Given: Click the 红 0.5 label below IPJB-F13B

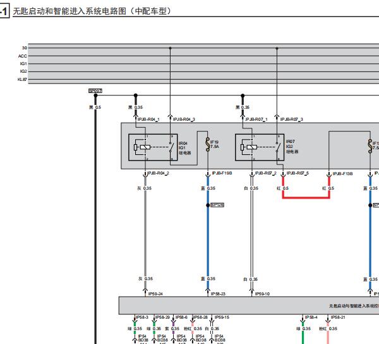Looking at the screenshot, I should (328, 188).
